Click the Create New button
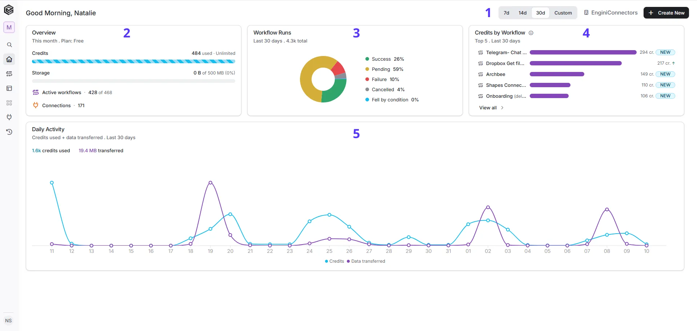697x331 pixels. click(x=666, y=13)
